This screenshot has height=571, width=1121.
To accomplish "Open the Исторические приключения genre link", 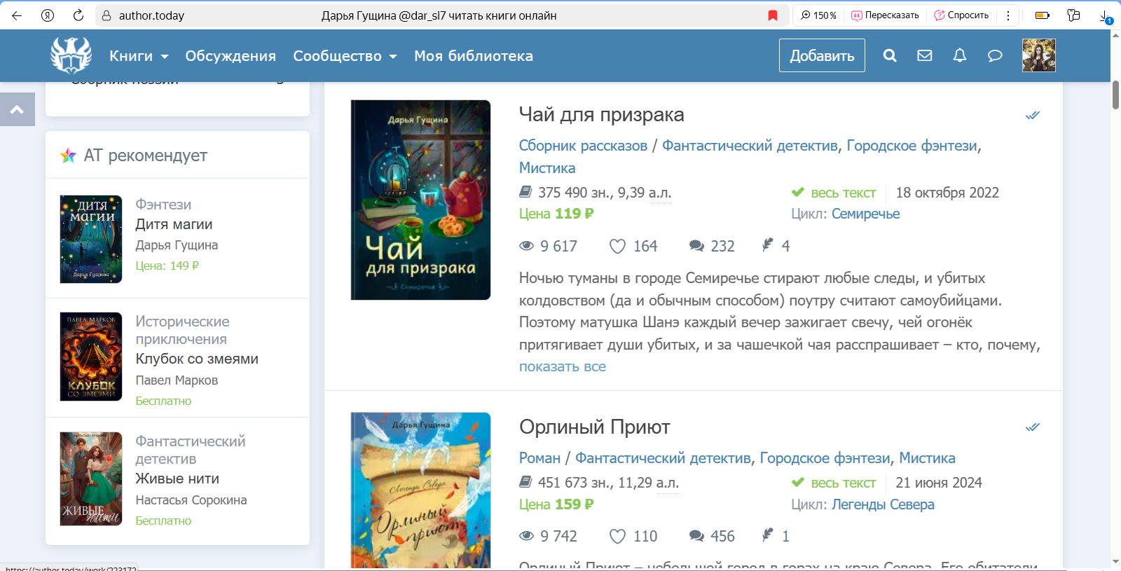I will pyautogui.click(x=182, y=330).
